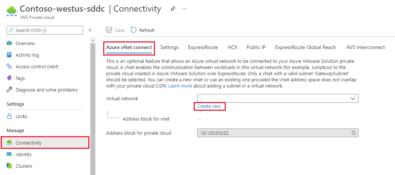Follow the Learn more link
Screen dimensions: 395x175
coord(180,86)
